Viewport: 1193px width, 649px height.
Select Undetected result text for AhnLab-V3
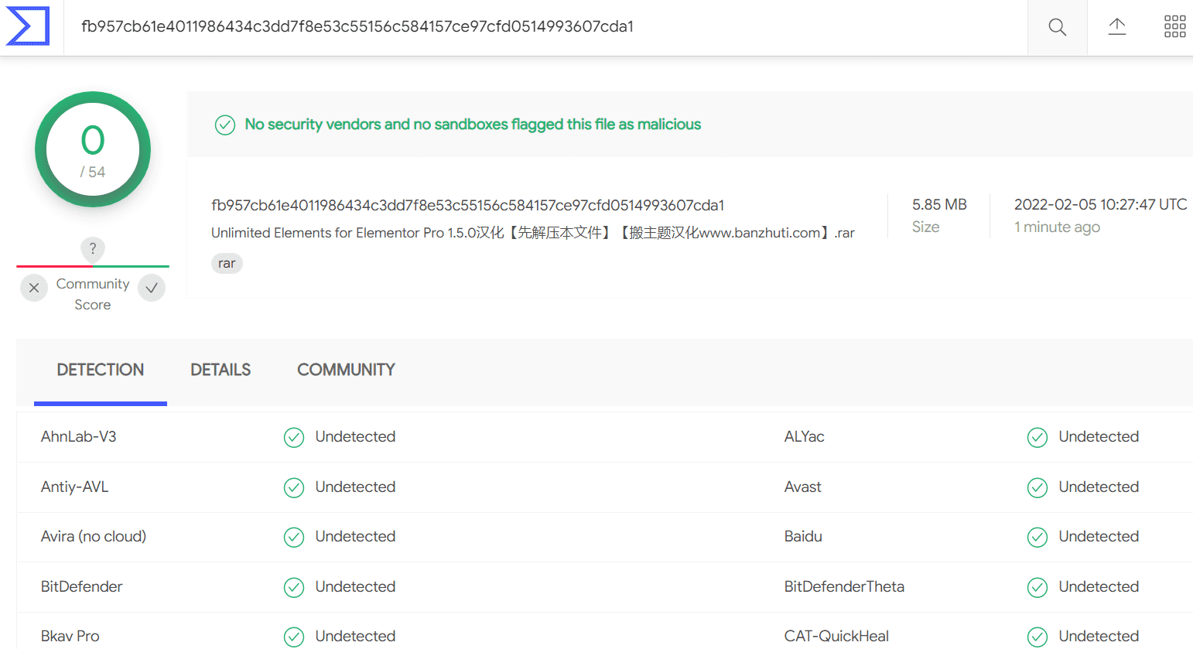click(x=355, y=437)
